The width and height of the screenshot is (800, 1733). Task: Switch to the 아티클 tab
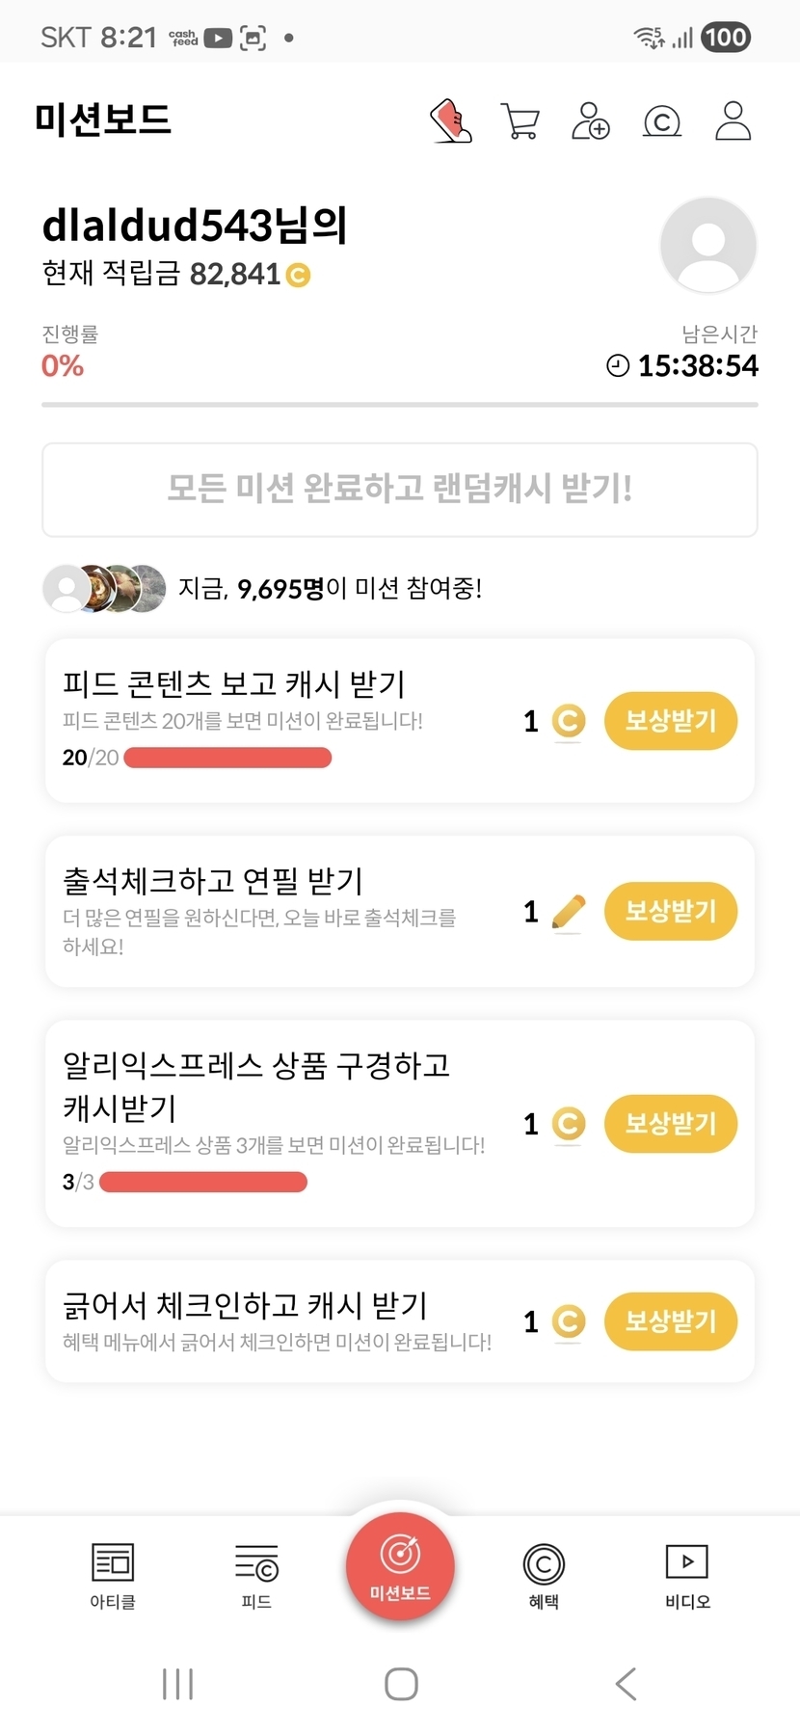pyautogui.click(x=113, y=1575)
